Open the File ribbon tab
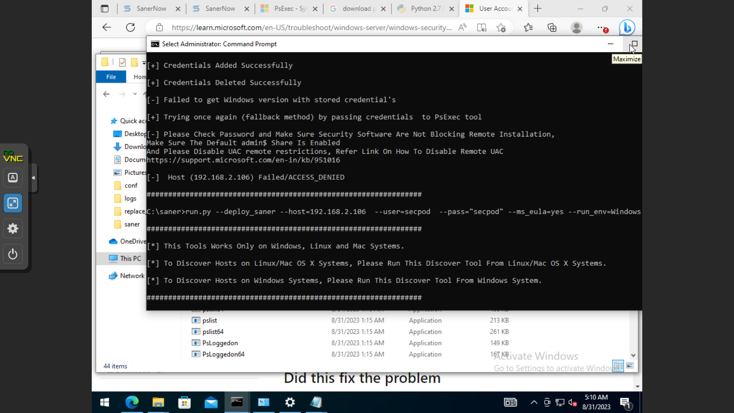The image size is (734, 413). 111,77
